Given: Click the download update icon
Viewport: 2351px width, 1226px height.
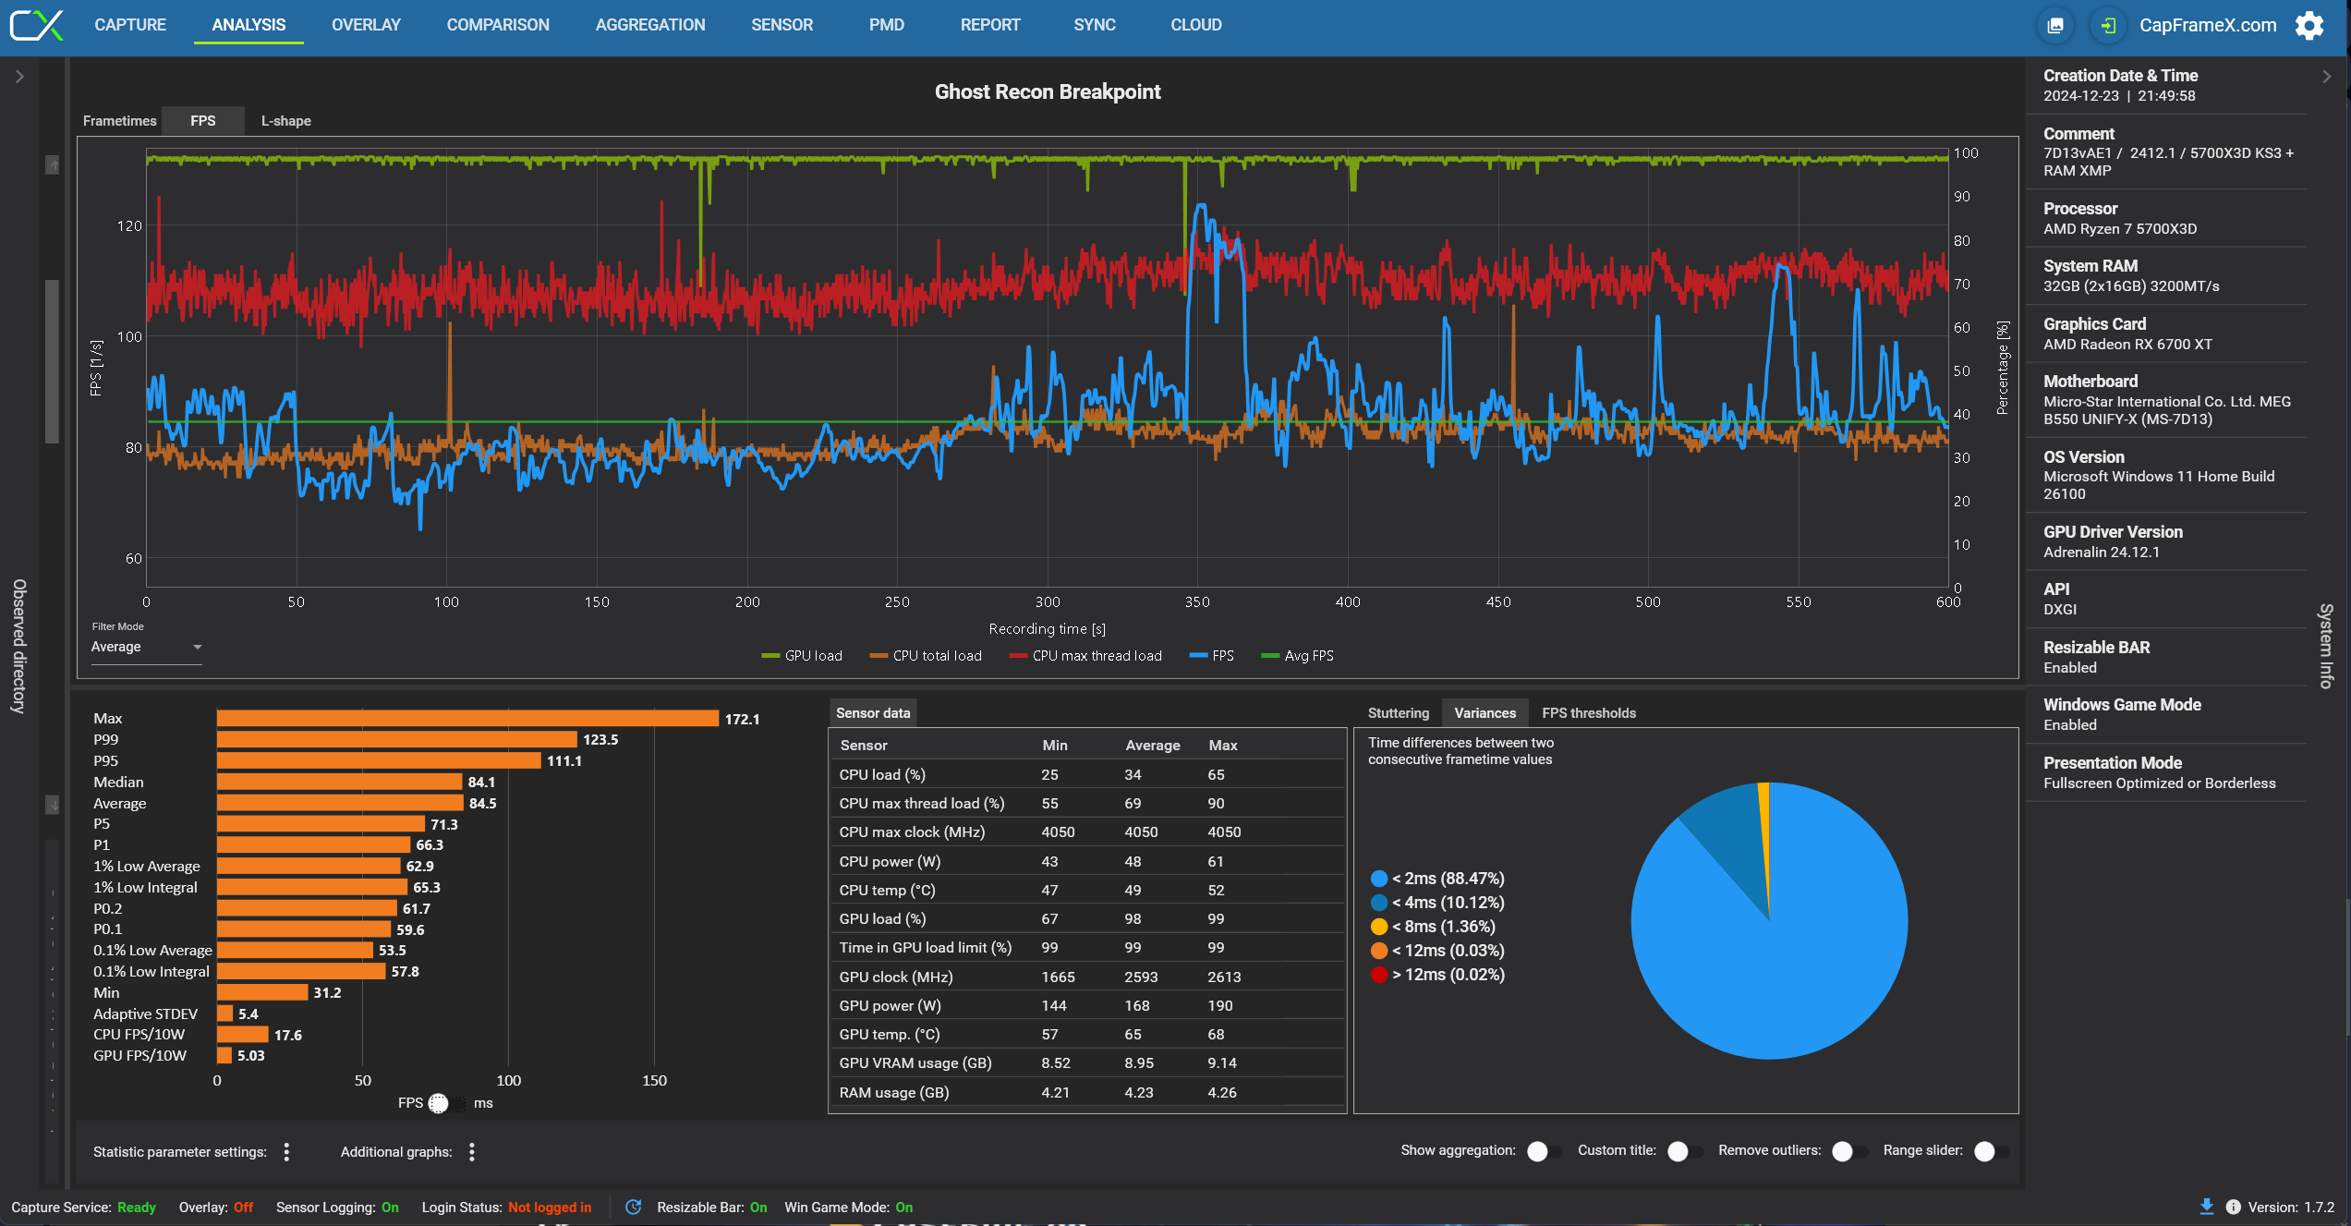Looking at the screenshot, I should pyautogui.click(x=2206, y=1207).
